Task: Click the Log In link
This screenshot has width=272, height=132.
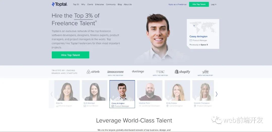Action: pyautogui.click(x=214, y=5)
